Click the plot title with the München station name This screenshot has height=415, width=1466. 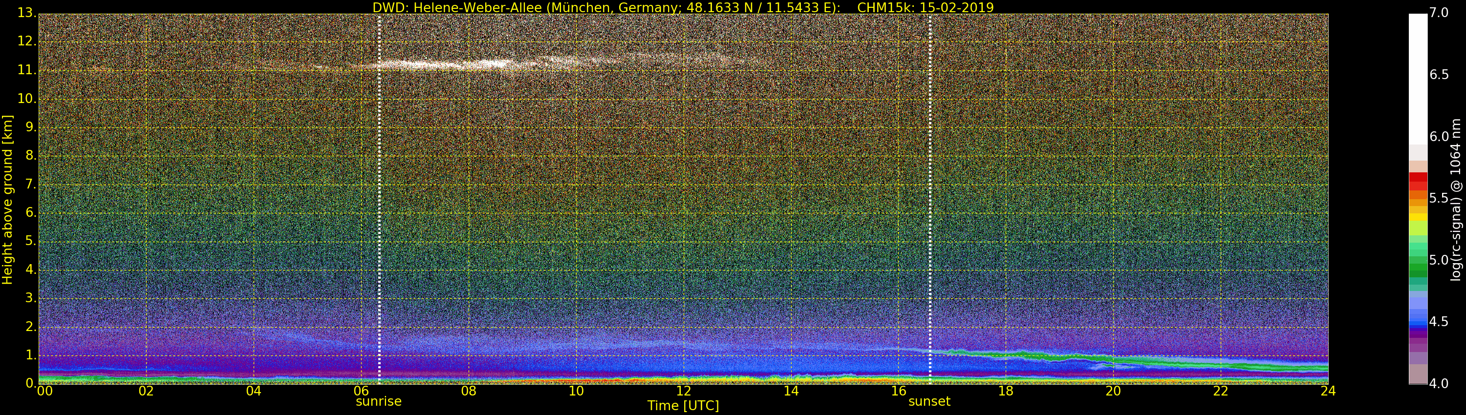click(683, 7)
